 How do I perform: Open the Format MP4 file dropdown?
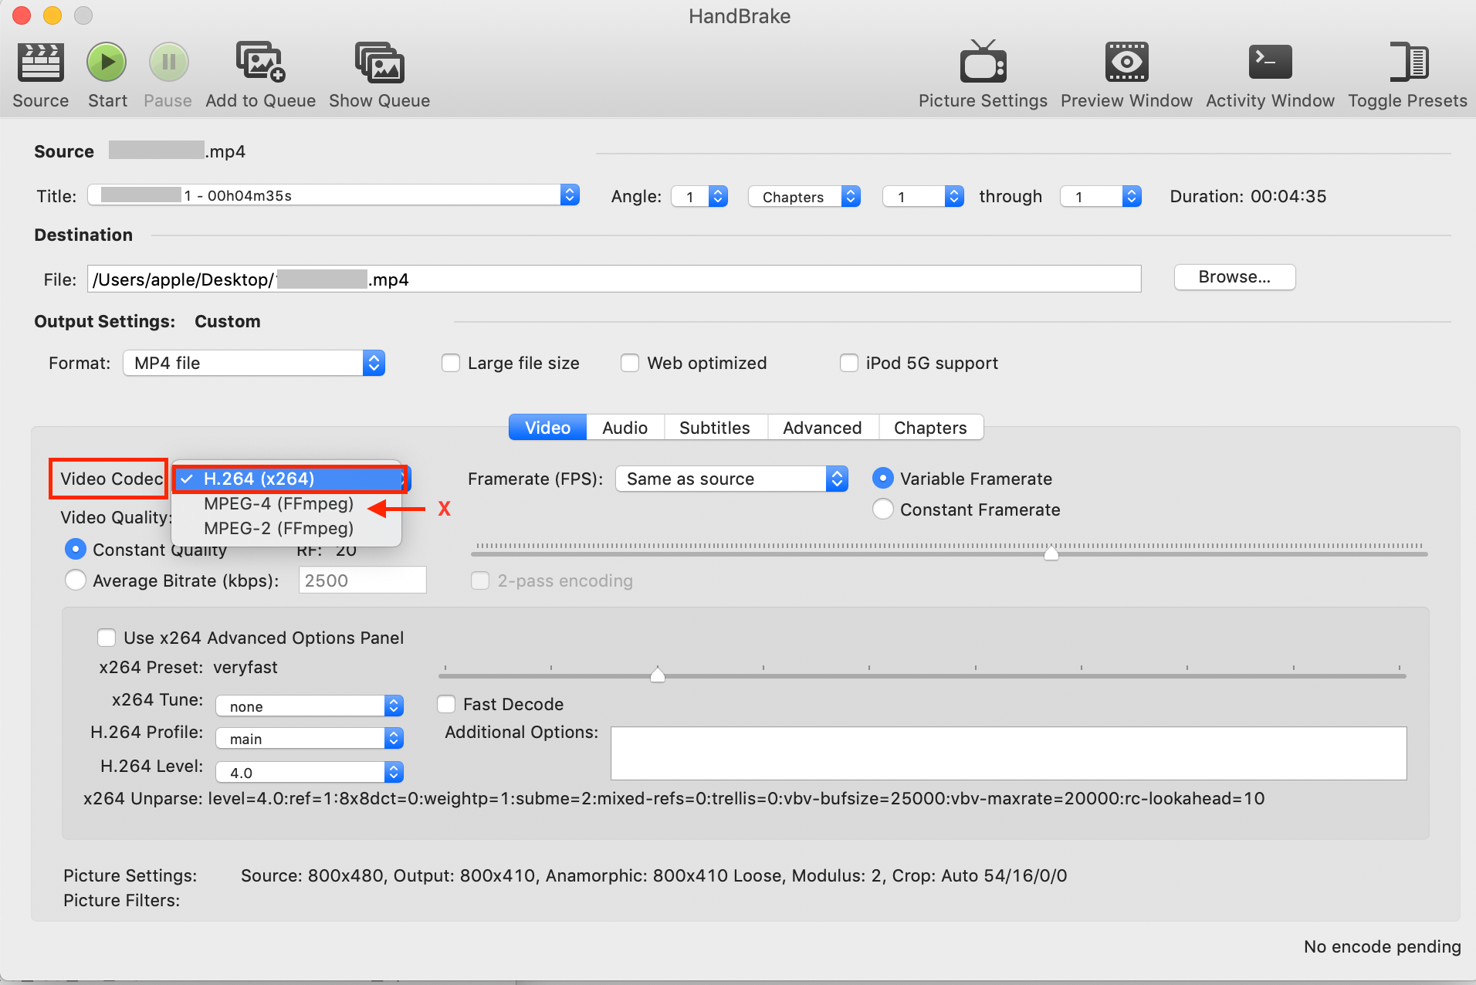(x=254, y=363)
